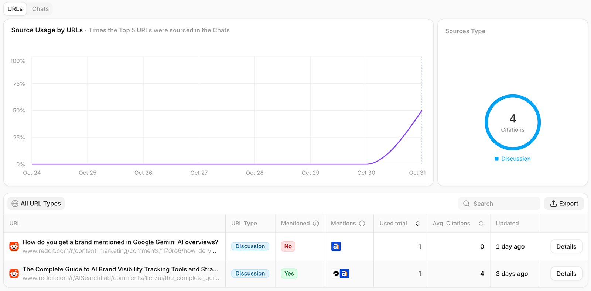Click the Export button
This screenshot has height=291, width=591.
click(564, 204)
